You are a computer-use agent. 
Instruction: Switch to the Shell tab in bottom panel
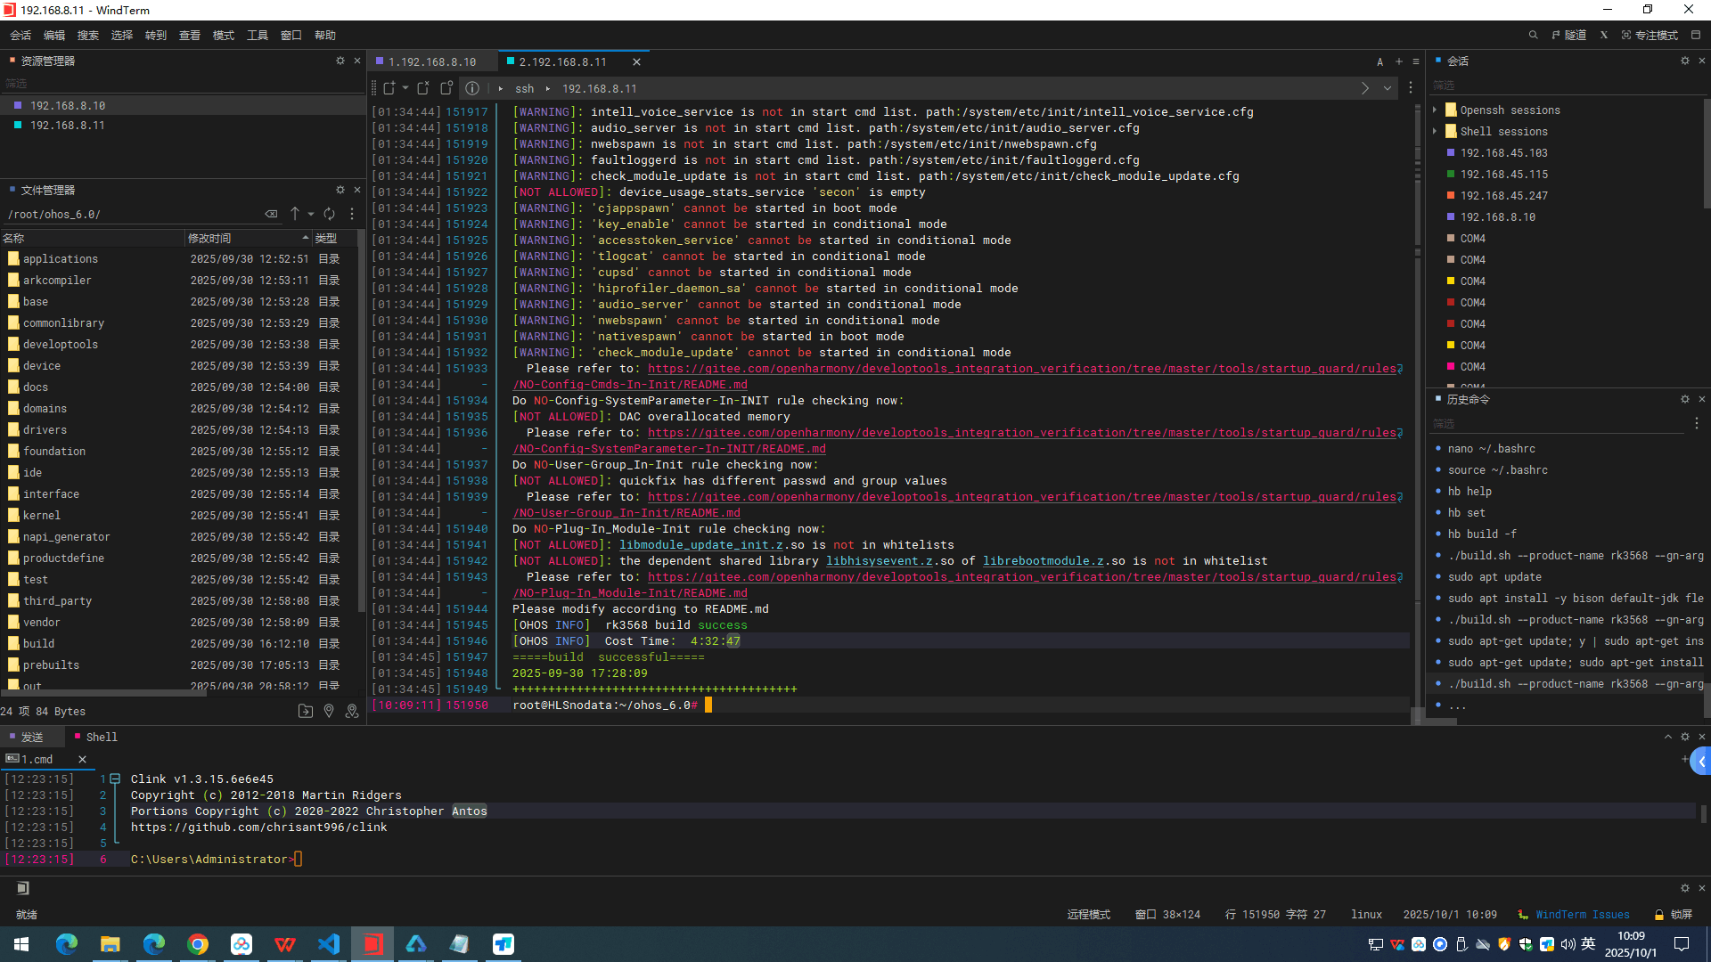[95, 737]
